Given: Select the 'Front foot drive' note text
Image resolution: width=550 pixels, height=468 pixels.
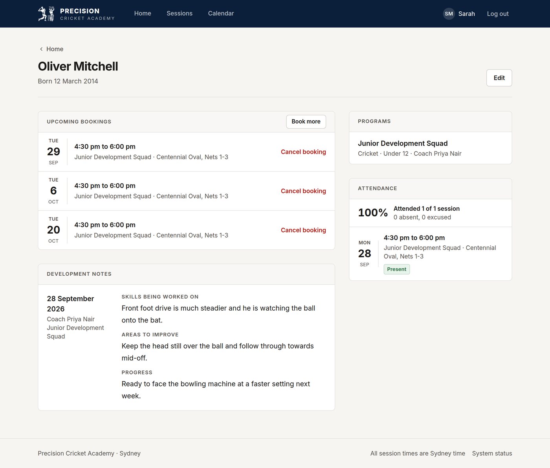Looking at the screenshot, I should click(218, 314).
